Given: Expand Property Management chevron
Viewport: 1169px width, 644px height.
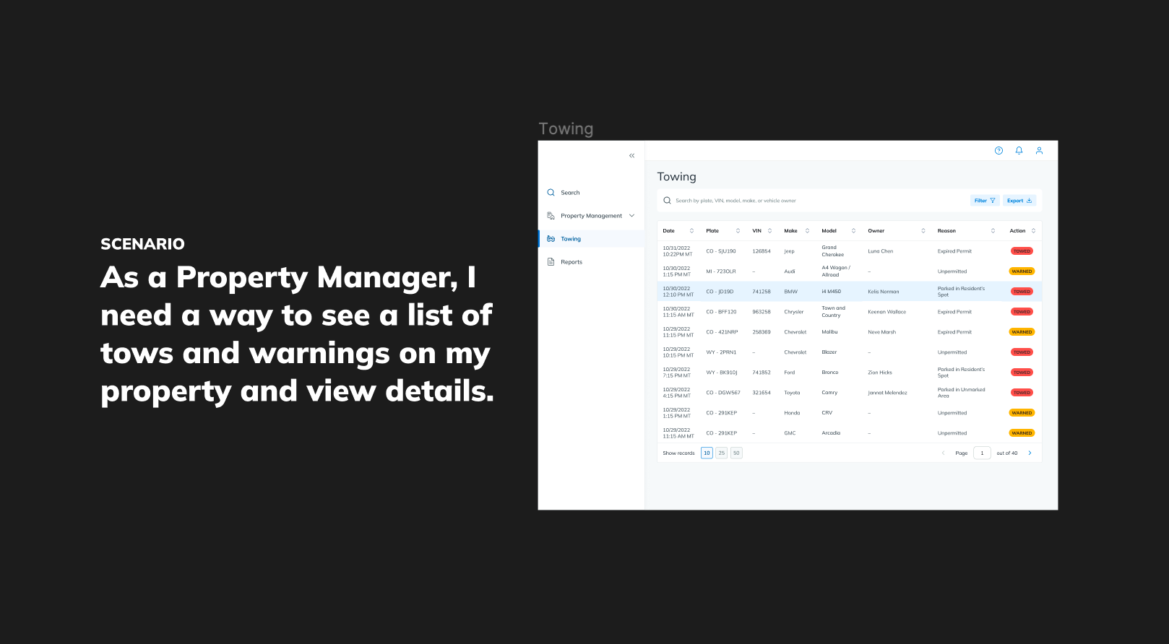Looking at the screenshot, I should [631, 216].
